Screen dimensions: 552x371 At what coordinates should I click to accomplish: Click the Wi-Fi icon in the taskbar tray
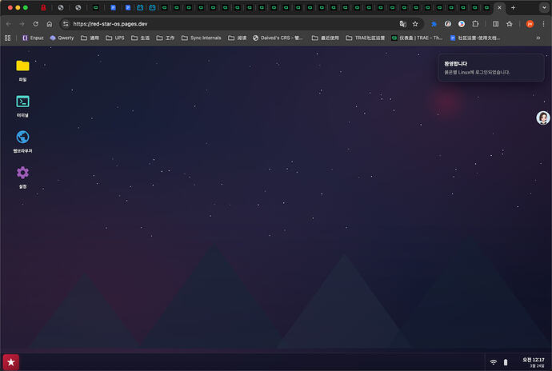[x=494, y=362]
